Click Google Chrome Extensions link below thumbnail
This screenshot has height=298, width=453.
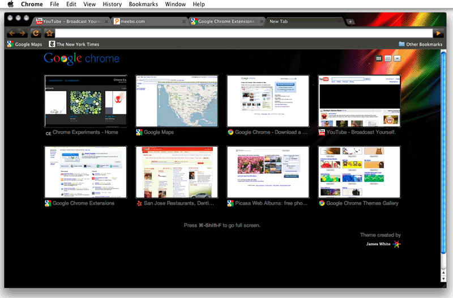click(83, 203)
